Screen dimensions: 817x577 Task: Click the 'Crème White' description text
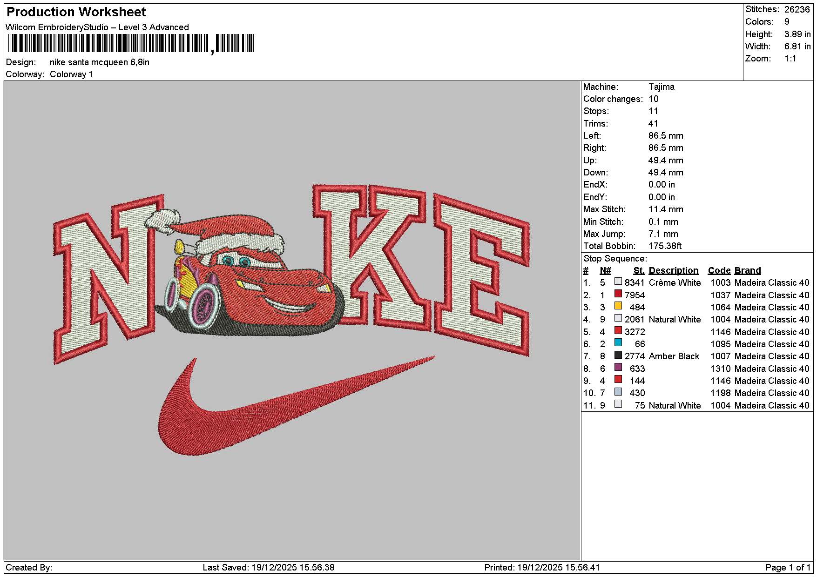point(675,283)
